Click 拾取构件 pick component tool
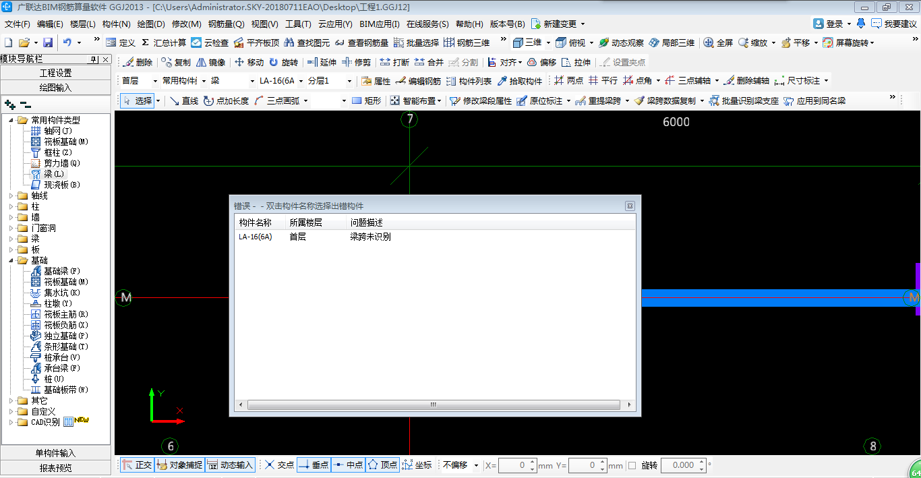921x478 pixels. pos(520,81)
